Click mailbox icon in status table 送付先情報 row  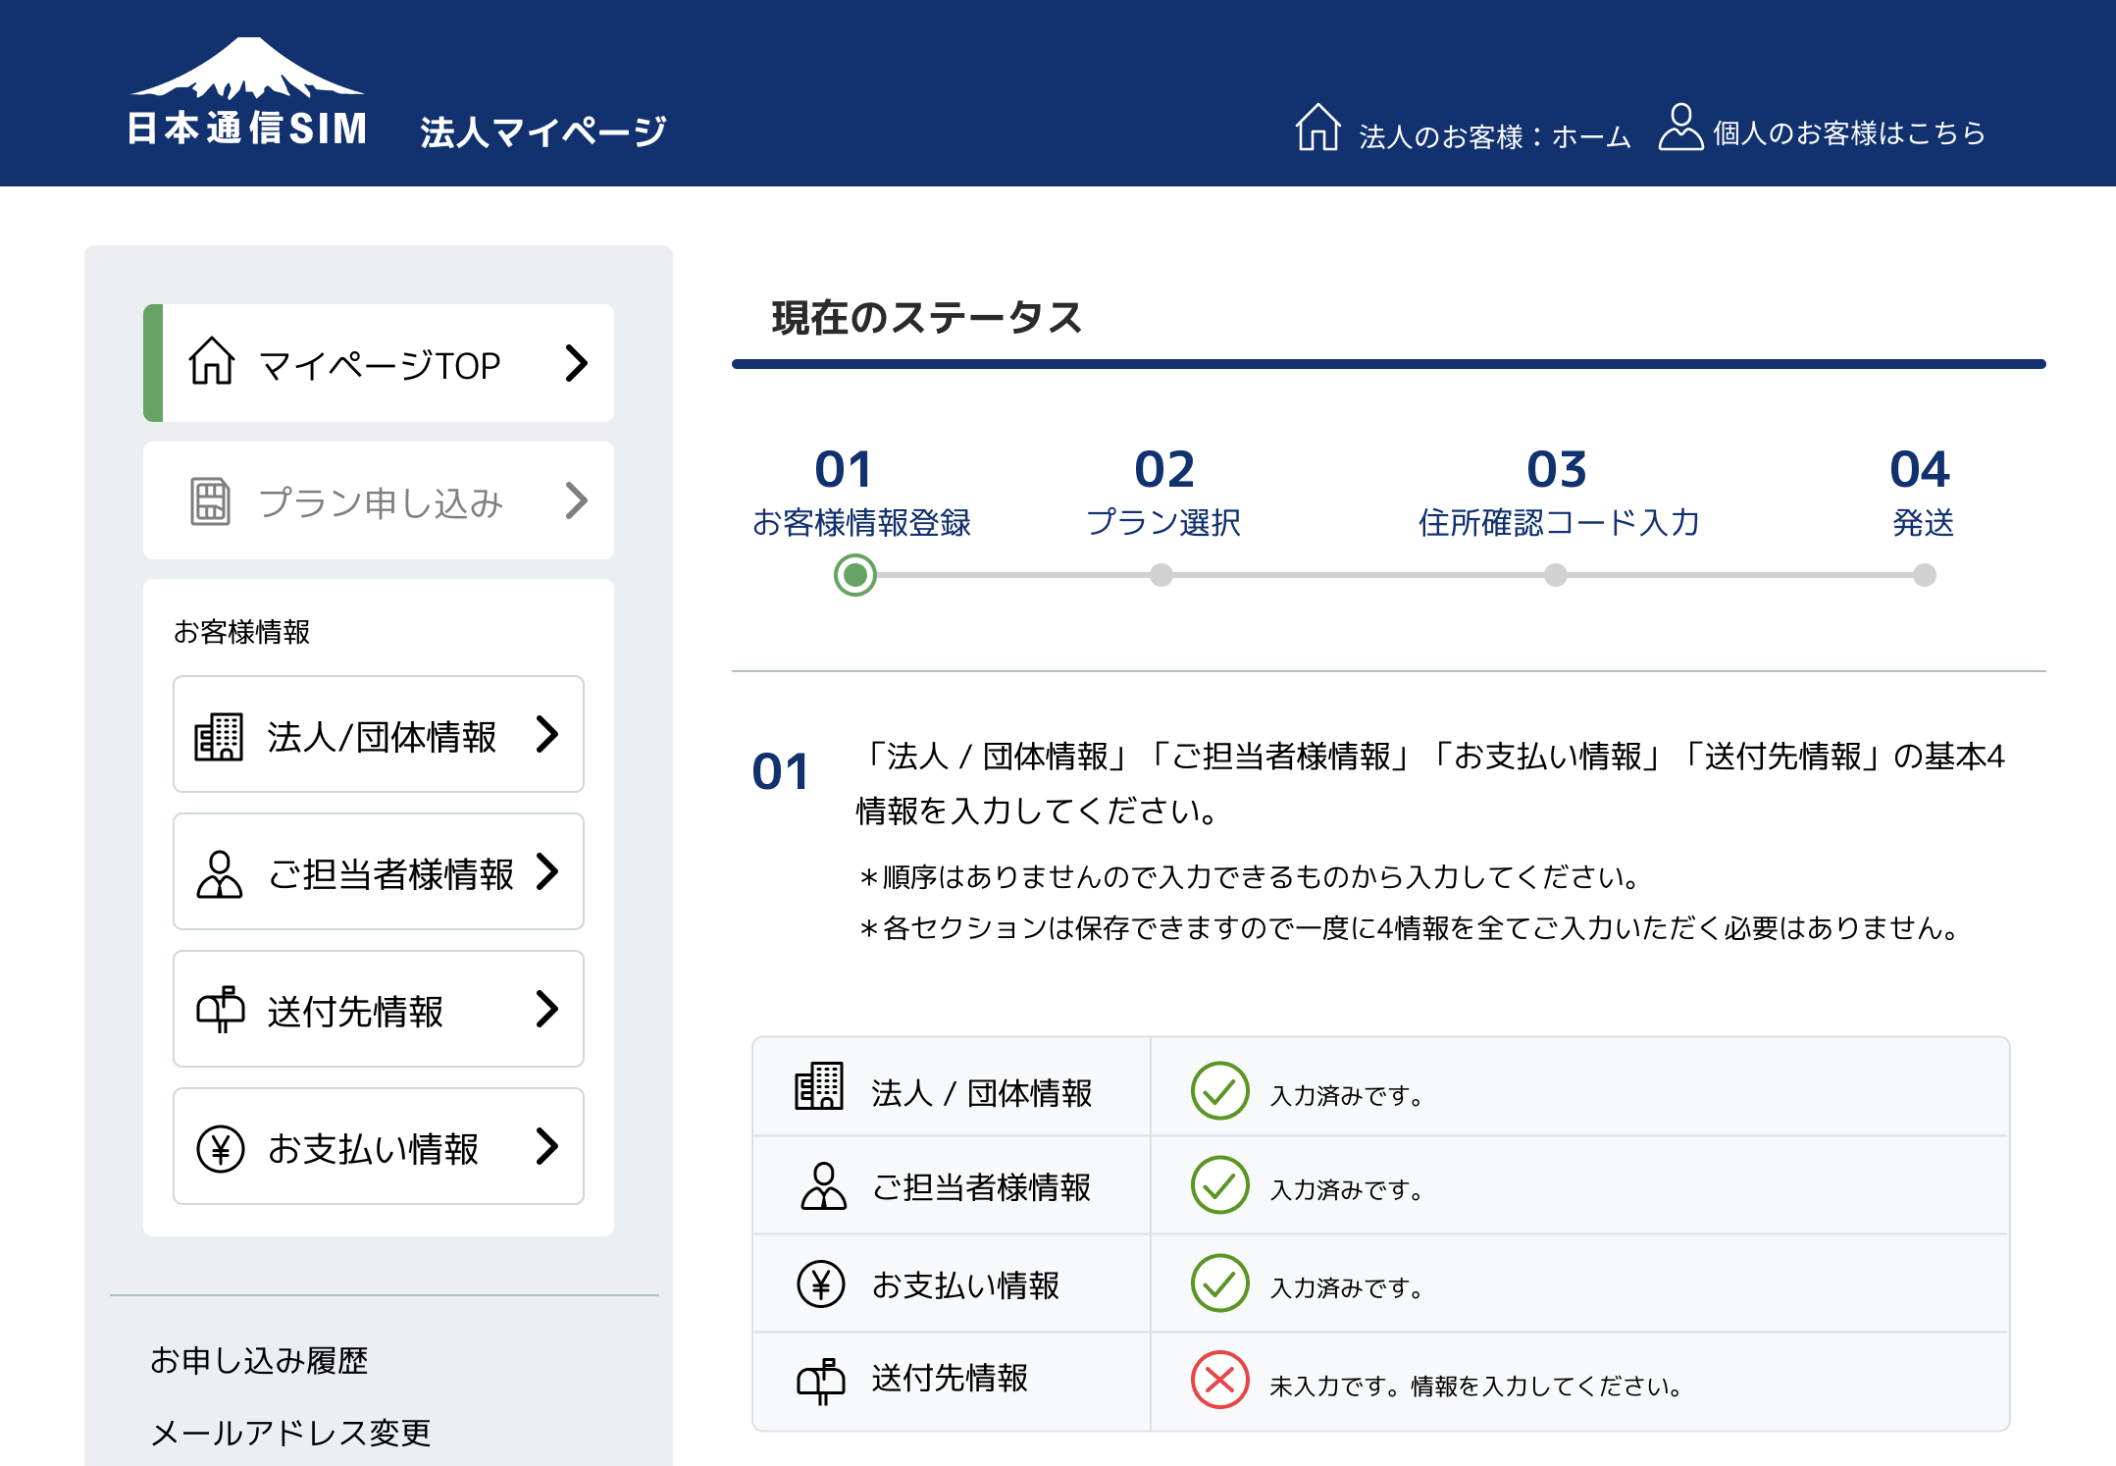click(821, 1382)
